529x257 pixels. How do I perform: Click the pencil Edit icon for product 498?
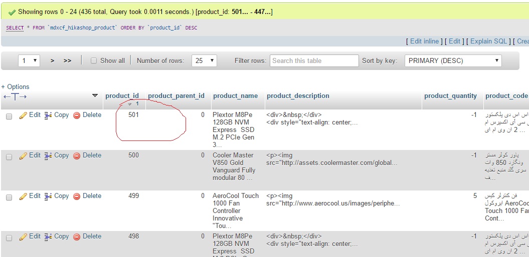coord(23,237)
